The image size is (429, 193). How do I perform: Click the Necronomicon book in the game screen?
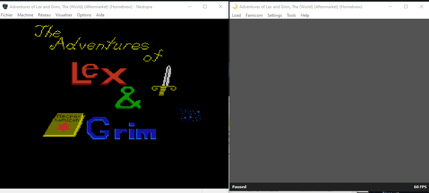point(64,125)
